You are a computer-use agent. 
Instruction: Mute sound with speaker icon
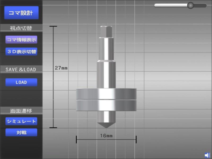(207, 155)
